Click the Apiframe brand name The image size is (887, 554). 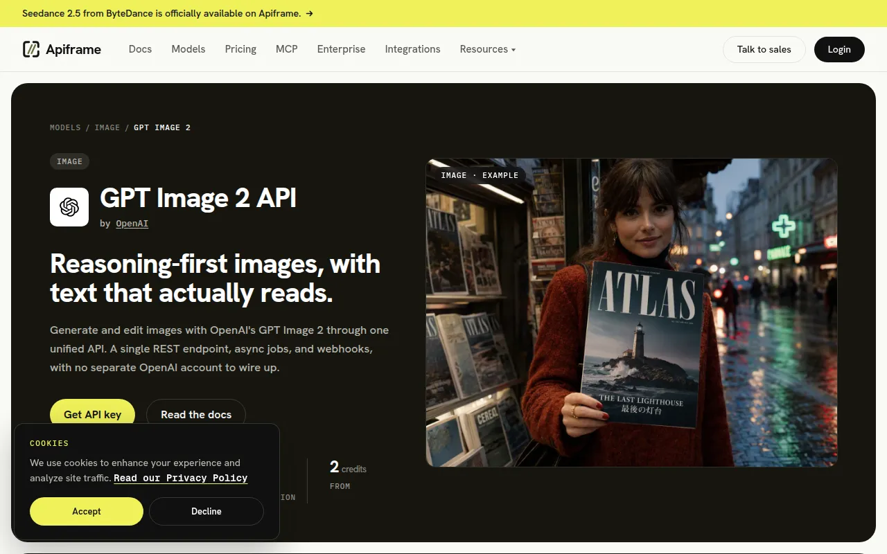pos(73,49)
